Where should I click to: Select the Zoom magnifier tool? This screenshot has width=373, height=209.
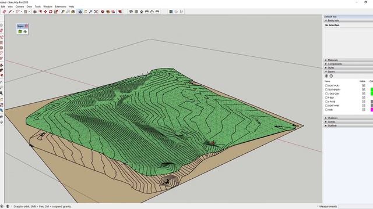tap(91, 12)
